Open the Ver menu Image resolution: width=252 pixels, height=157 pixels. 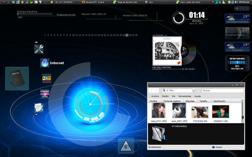173,96
